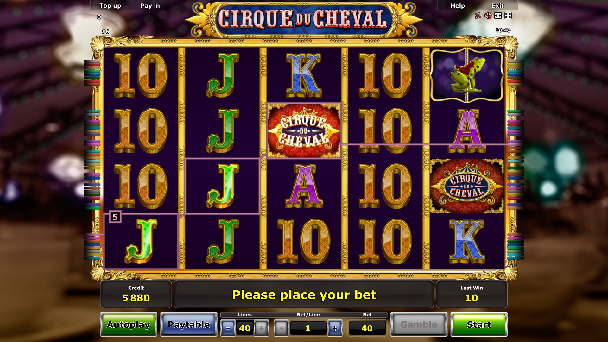This screenshot has width=608, height=342.
Task: Enable Autoplay
Action: click(x=129, y=325)
